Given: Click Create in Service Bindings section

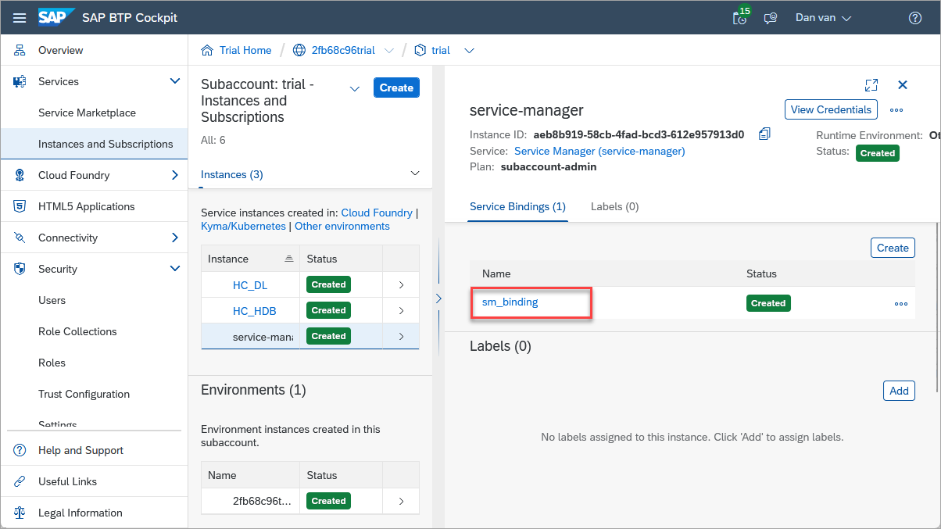Looking at the screenshot, I should click(x=893, y=248).
